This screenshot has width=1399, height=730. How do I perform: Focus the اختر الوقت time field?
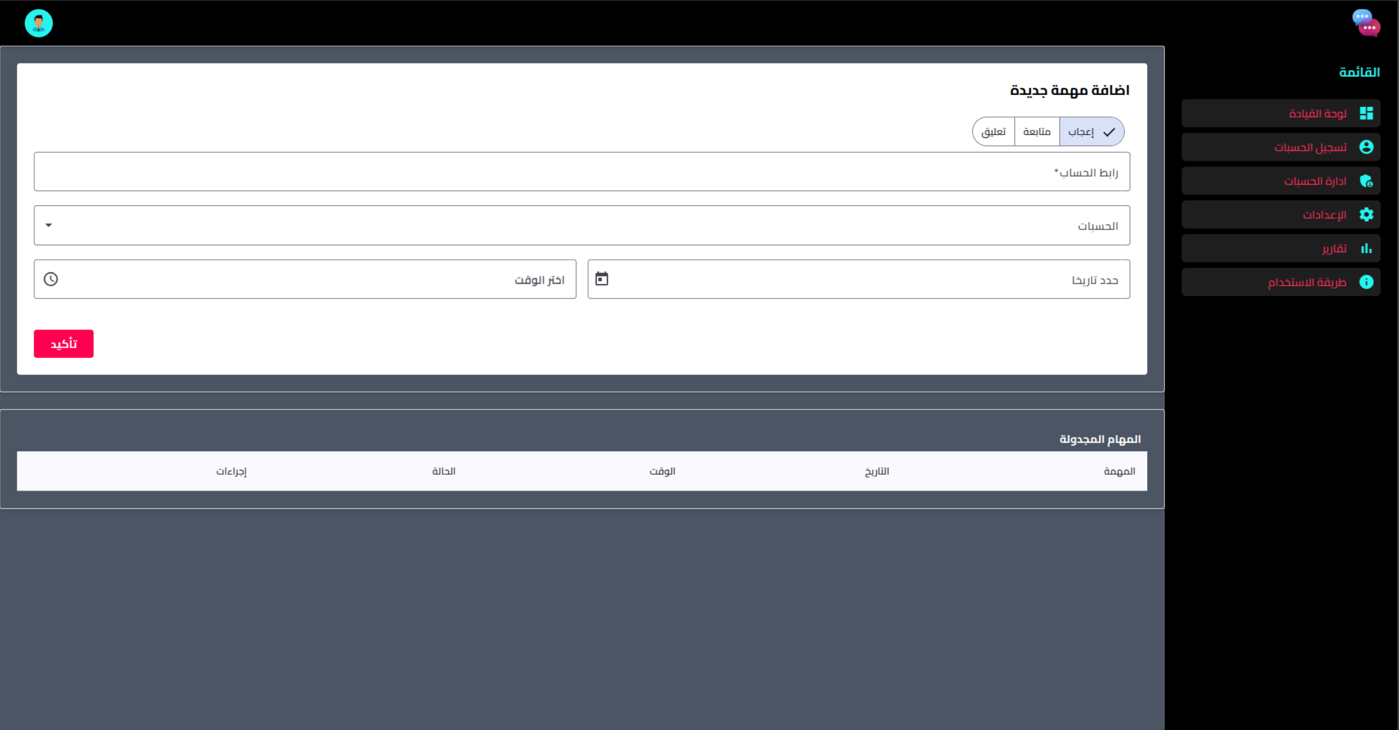pyautogui.click(x=305, y=279)
